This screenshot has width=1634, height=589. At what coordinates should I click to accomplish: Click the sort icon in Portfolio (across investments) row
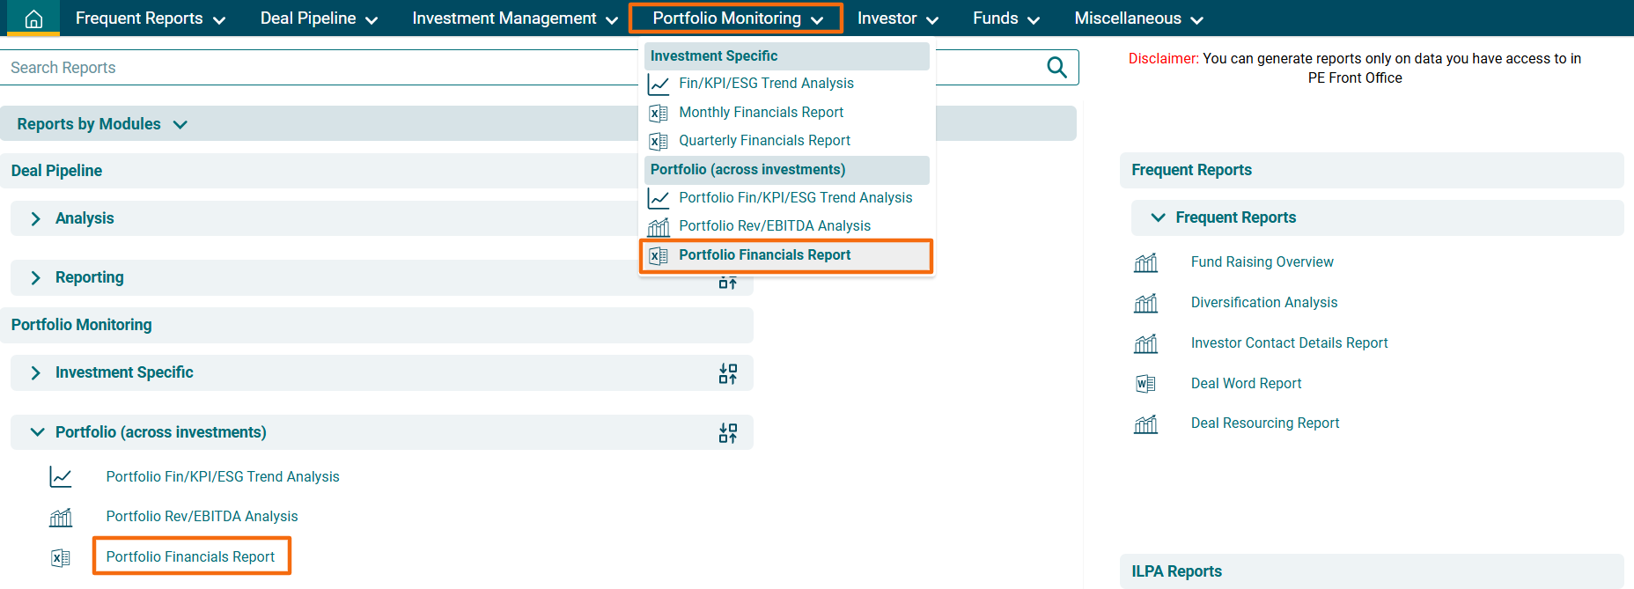(x=727, y=433)
